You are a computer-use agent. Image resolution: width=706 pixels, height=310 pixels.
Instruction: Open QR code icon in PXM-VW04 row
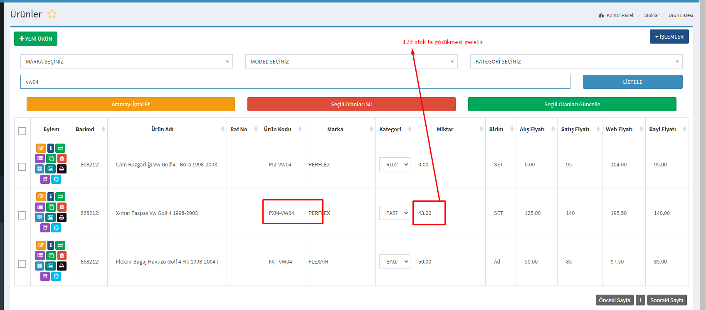click(39, 217)
